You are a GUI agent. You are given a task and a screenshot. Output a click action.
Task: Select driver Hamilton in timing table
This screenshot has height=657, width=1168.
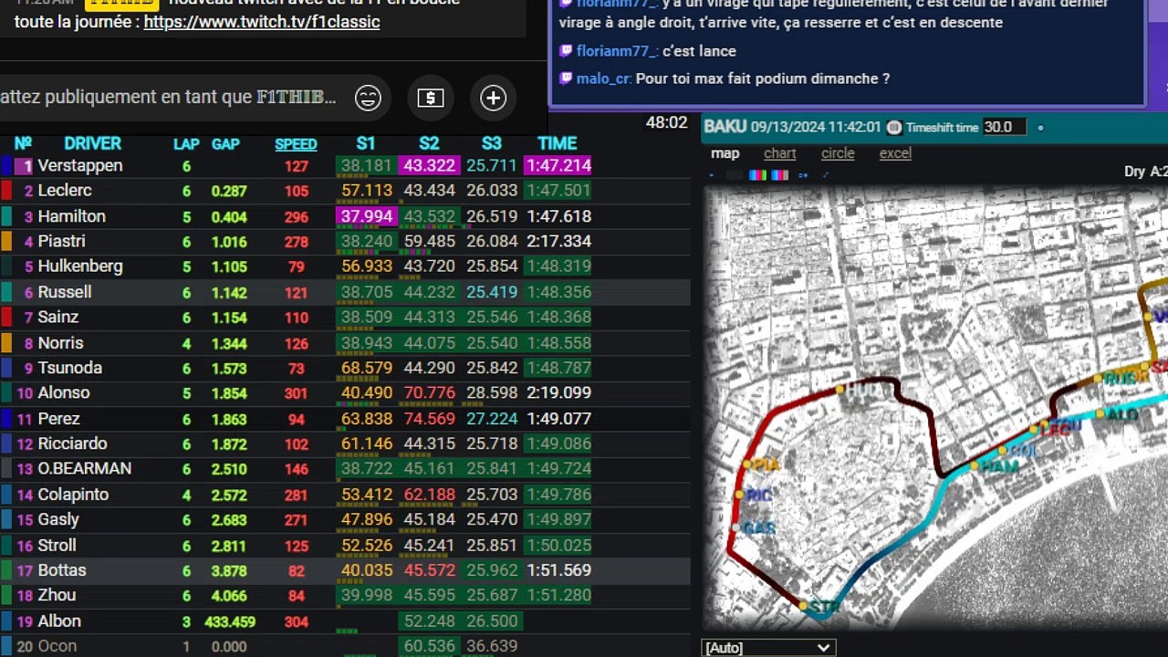[71, 216]
